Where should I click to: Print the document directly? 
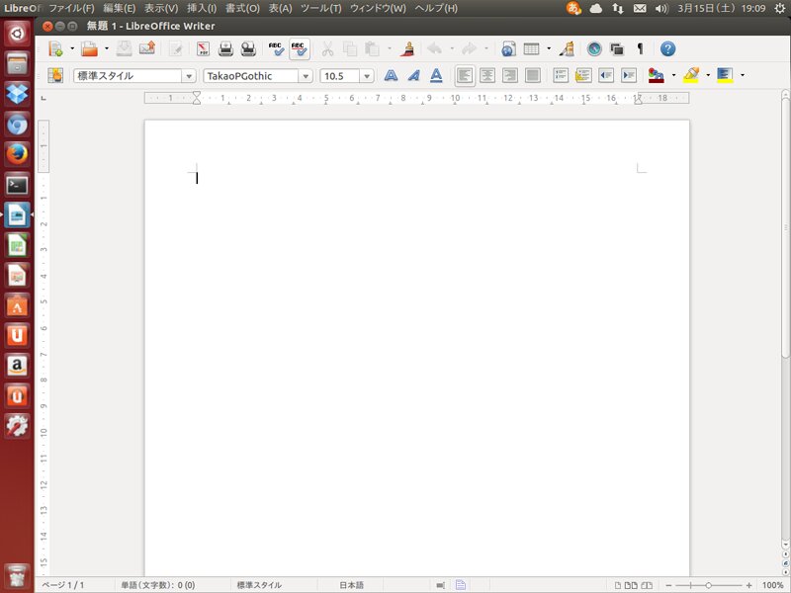226,48
